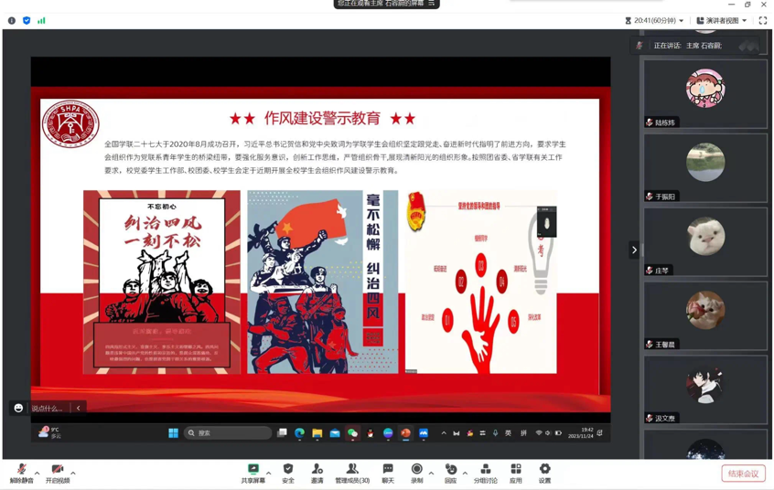
Task: Unmute the microphone (解除静音)
Action: [21, 472]
